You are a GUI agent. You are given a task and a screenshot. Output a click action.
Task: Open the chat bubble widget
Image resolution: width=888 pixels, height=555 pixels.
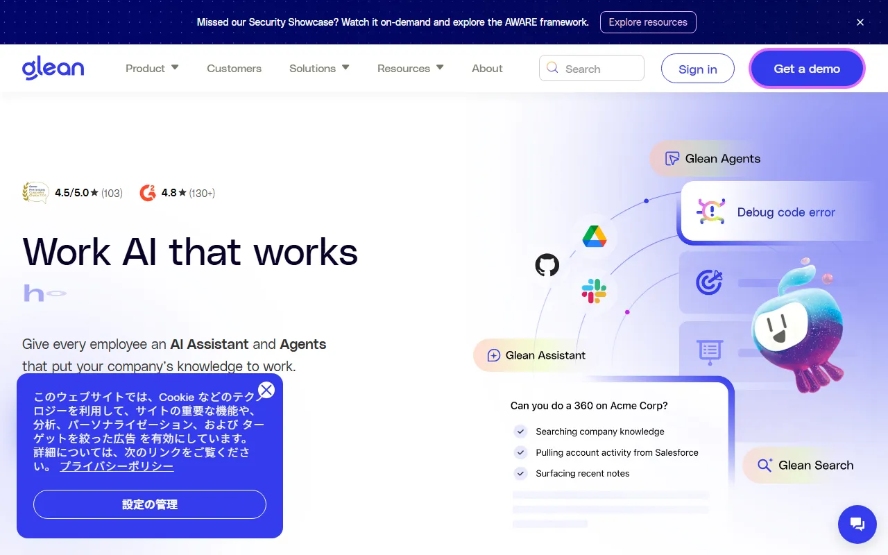coord(857,524)
